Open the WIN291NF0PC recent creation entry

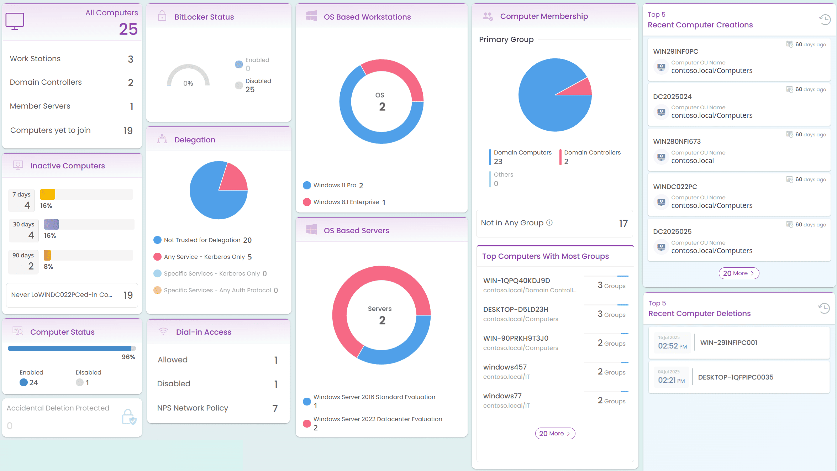(x=675, y=51)
